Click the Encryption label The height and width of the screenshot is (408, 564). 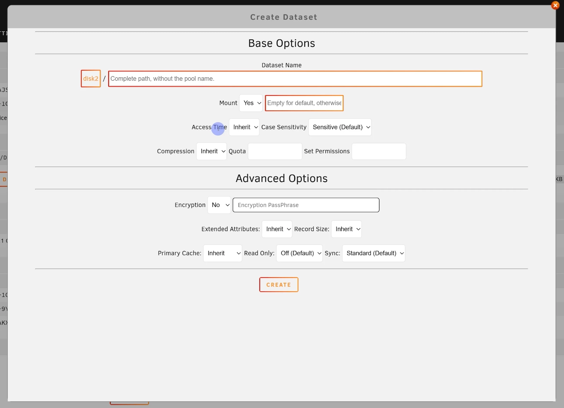[190, 205]
